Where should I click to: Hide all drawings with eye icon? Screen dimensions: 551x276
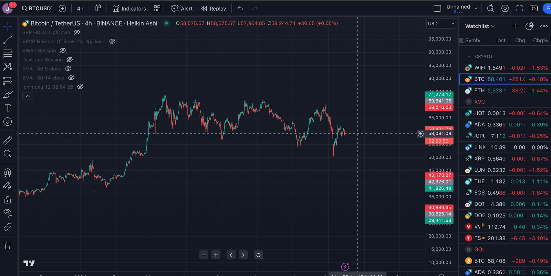[8, 213]
